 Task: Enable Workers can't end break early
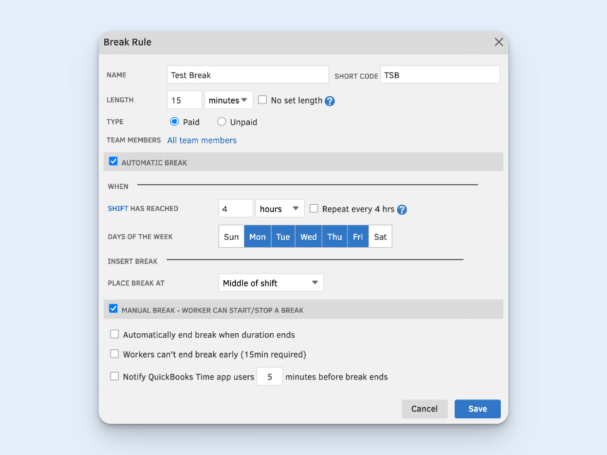point(114,355)
